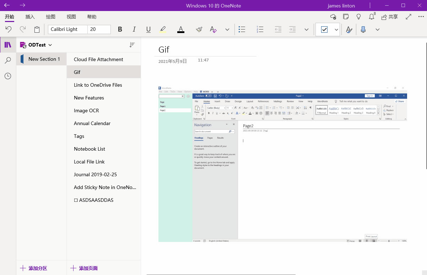Open notifications via the bell icon
The image size is (427, 275).
click(x=372, y=16)
